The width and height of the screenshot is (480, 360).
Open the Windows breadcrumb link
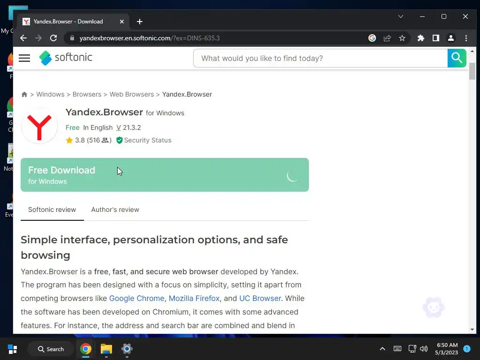[51, 94]
